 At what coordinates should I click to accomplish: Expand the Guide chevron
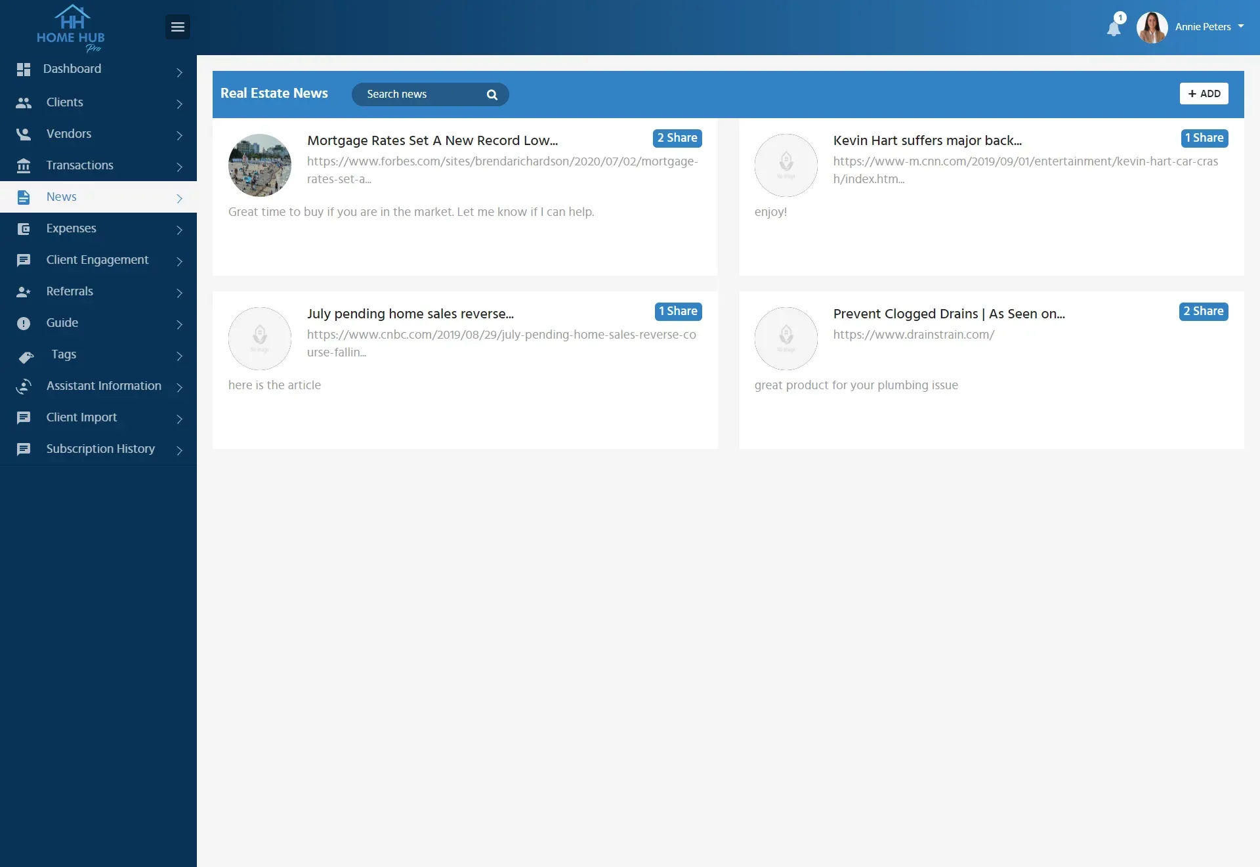(179, 324)
